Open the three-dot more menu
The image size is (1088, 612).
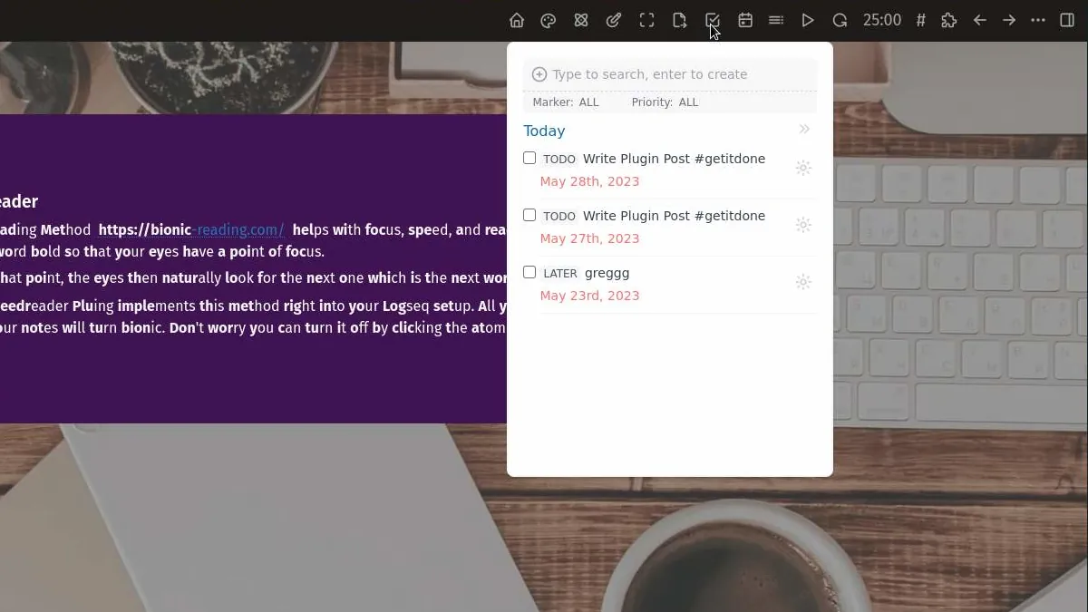point(1038,20)
